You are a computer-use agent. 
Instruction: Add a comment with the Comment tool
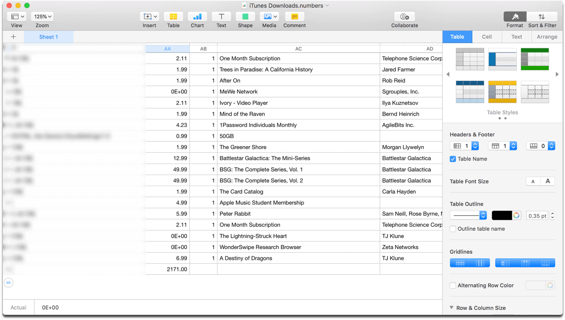[x=295, y=16]
